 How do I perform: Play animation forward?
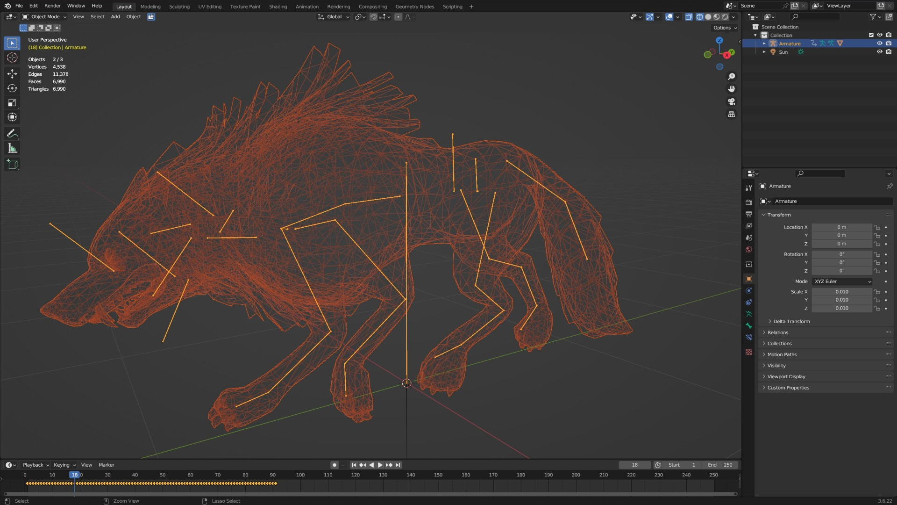coord(380,465)
